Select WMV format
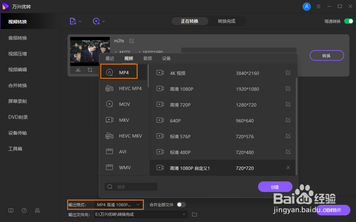356x222 pixels. click(124, 168)
